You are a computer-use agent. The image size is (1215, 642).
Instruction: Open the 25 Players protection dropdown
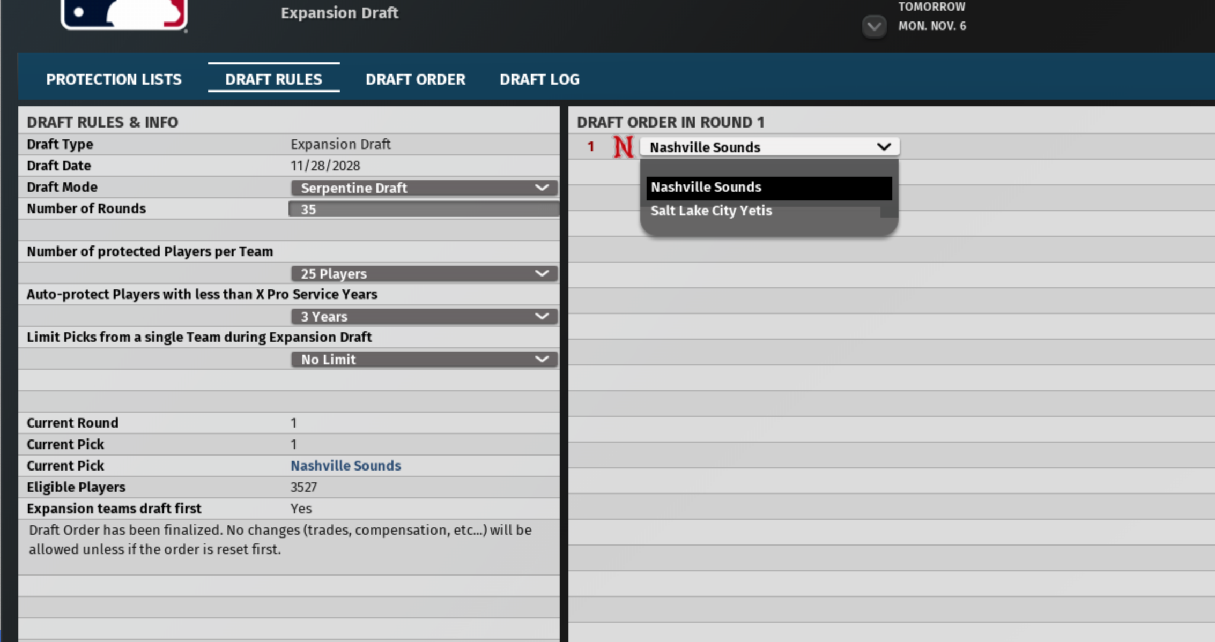coord(424,274)
